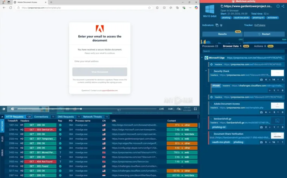Open headers of the IFRAME cloudflare entry
Screen dimensions: 287x178
(x=226, y=86)
